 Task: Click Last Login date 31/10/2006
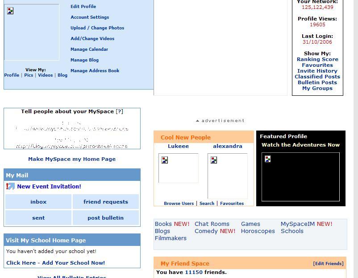[x=317, y=42]
